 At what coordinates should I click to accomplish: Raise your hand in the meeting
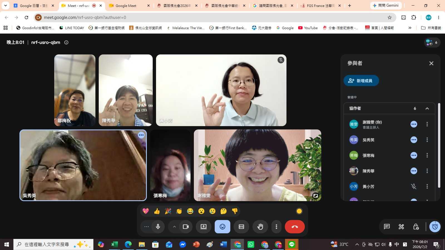pyautogui.click(x=260, y=227)
